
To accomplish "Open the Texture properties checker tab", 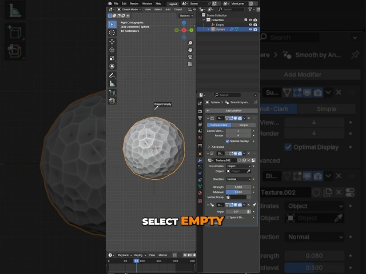I will (200, 201).
